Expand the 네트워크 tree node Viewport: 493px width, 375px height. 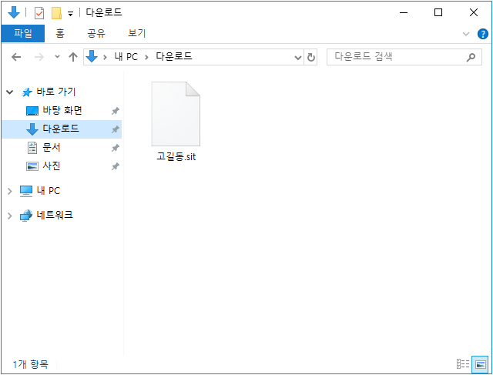pos(10,216)
